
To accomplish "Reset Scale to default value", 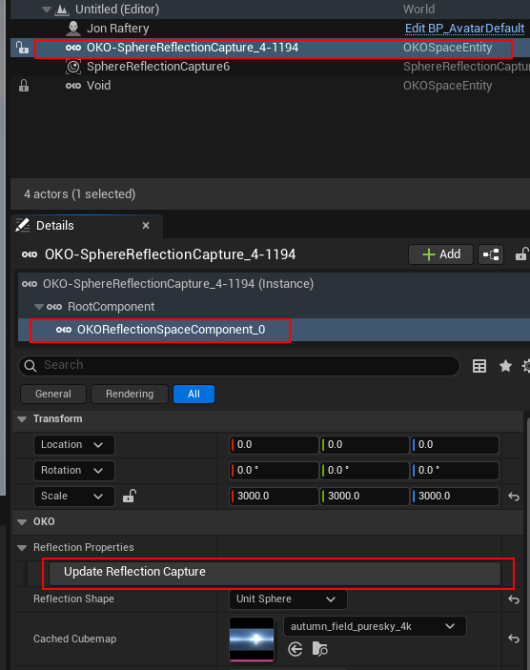I will (514, 497).
